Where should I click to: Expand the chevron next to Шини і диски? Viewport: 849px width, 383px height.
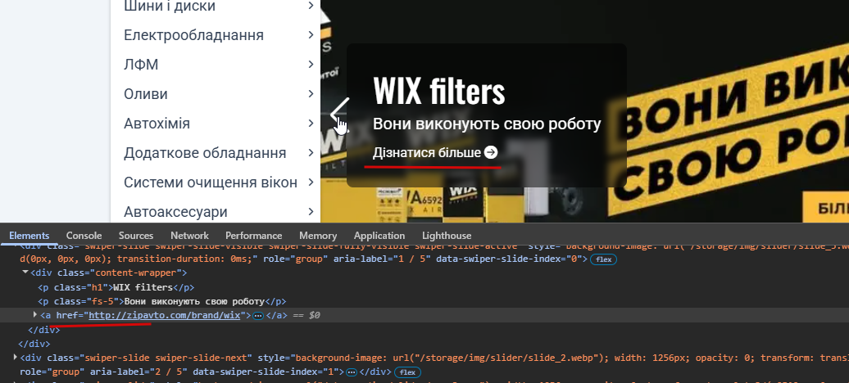311,6
